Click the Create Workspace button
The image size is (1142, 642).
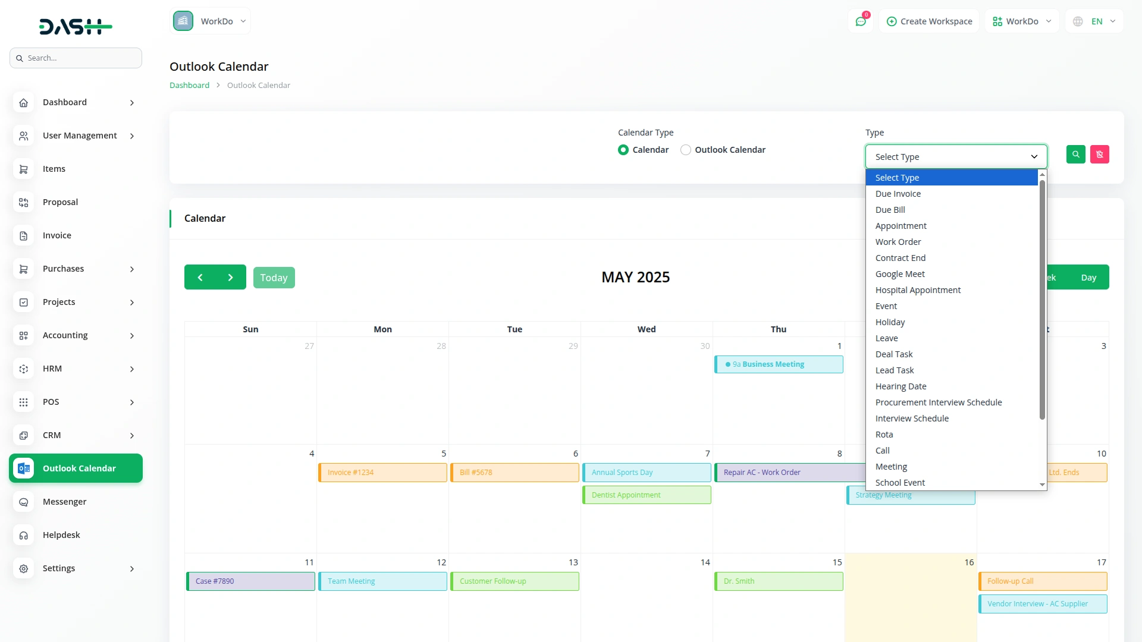point(929,21)
